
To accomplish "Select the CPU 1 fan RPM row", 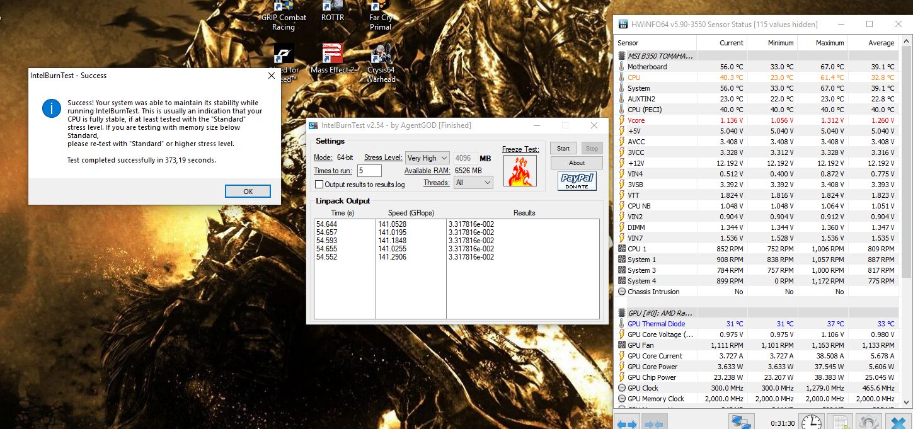I will [759, 249].
